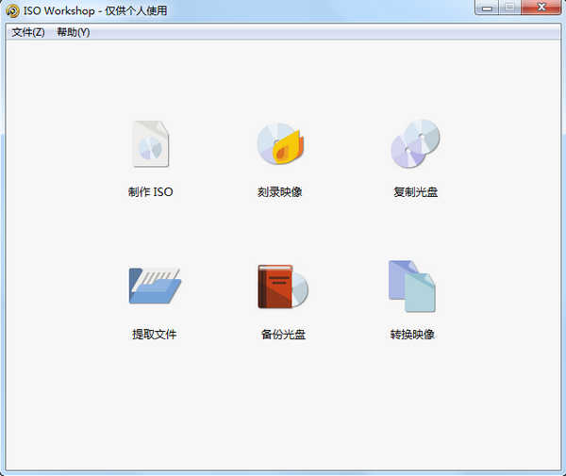Click the 转换映像 label

tap(412, 335)
